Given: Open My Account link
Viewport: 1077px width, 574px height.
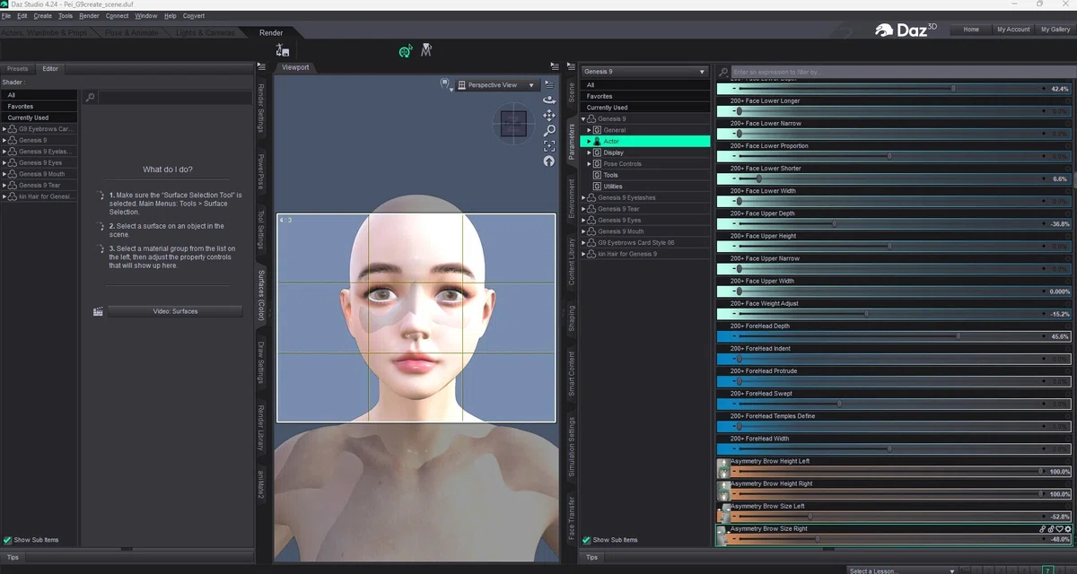Looking at the screenshot, I should pos(1013,30).
